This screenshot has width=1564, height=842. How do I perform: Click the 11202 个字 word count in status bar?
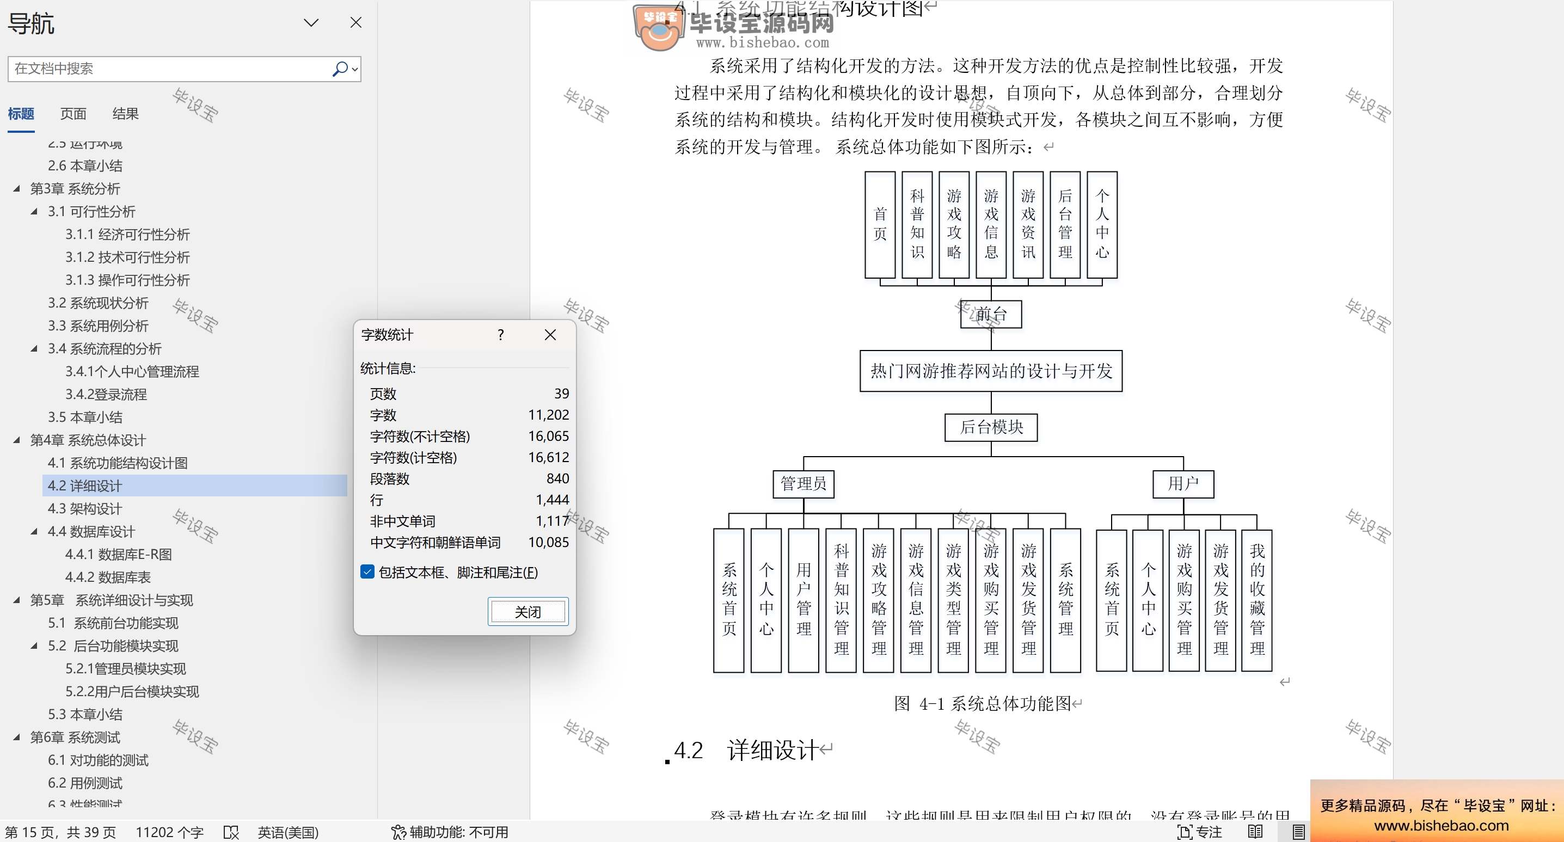coord(169,832)
